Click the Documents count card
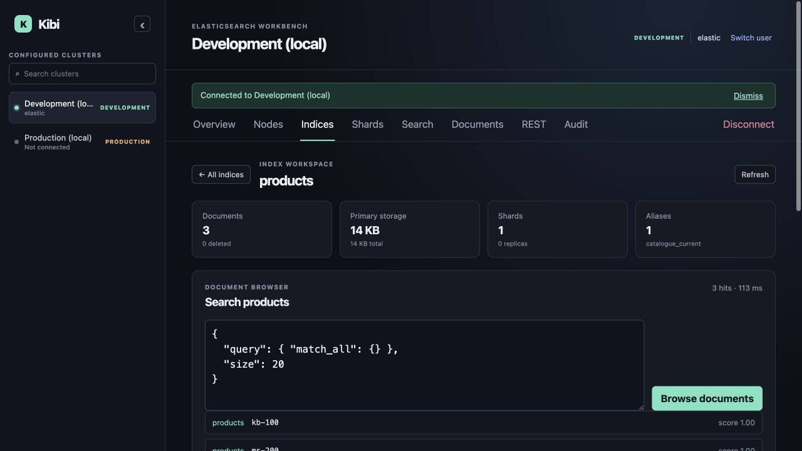 coord(262,229)
